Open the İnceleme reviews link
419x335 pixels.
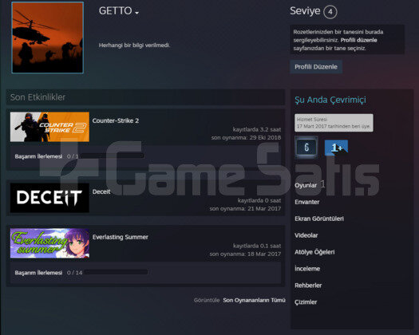[307, 269]
